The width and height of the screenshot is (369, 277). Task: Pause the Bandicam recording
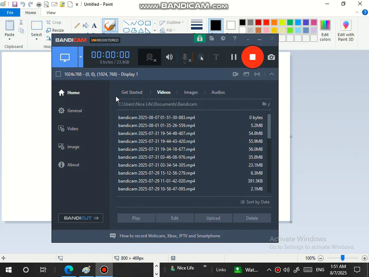coord(234,57)
